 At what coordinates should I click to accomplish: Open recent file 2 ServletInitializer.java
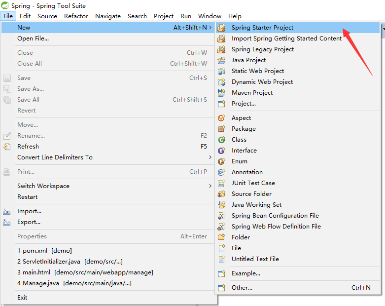108,262
